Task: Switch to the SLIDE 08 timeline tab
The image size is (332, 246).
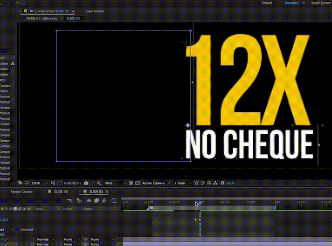Action: (x=60, y=191)
